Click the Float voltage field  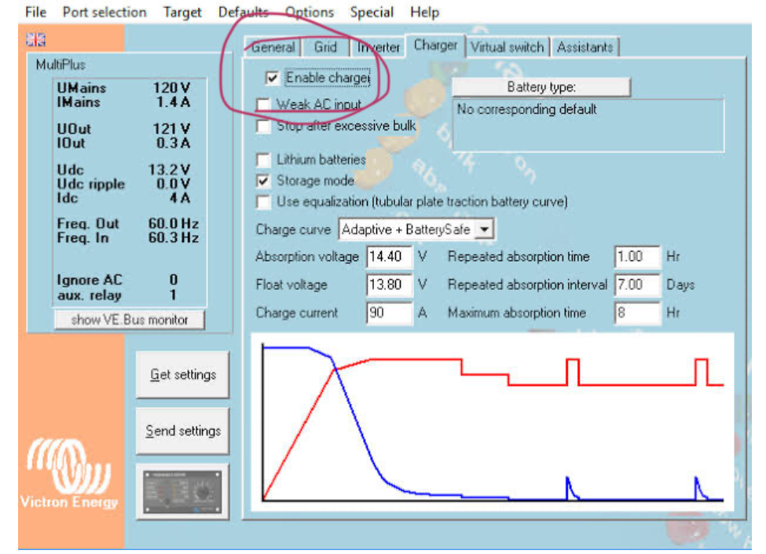[x=390, y=284]
